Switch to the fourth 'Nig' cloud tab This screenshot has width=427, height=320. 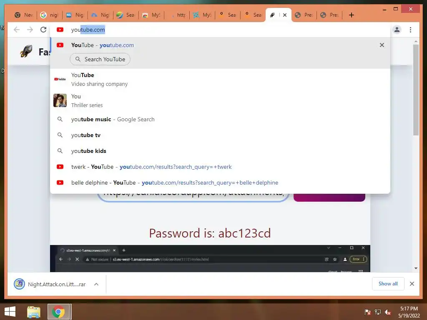pyautogui.click(x=100, y=15)
